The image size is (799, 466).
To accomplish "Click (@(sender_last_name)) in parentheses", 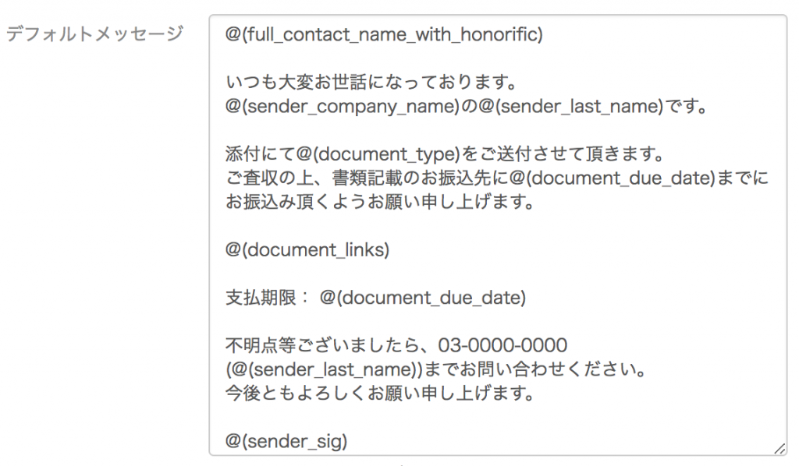I will (324, 369).
